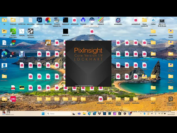Viewport: 177px width, 133px height.
Task: Open Photoshop from the taskbar
Action: click(110, 114)
